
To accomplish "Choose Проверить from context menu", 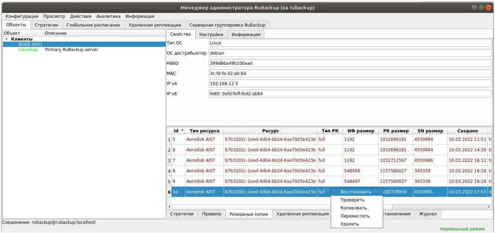I will click(357, 200).
